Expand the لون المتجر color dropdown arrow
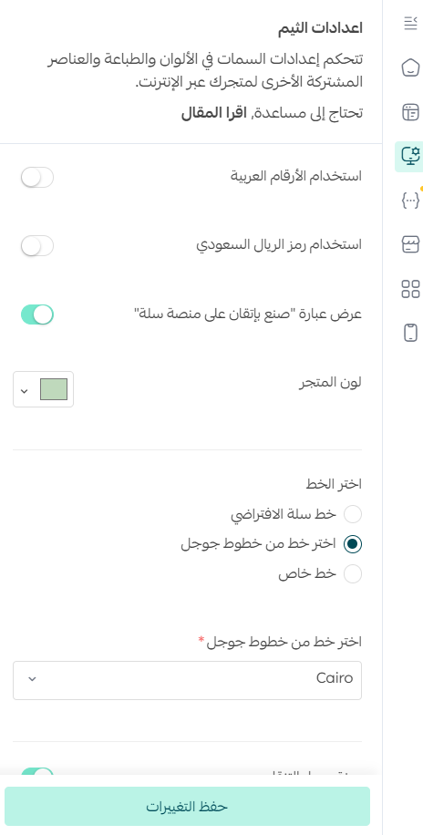 [x=24, y=391]
